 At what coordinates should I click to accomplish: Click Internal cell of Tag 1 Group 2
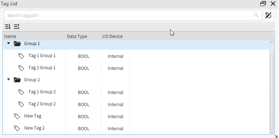116,93
